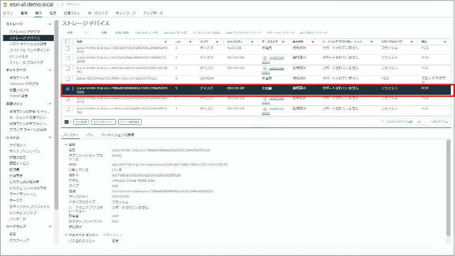The width and height of the screenshot is (455, 256).
Task: Select セキュリティ プロファイル in sidebar
Action: click(x=30, y=206)
